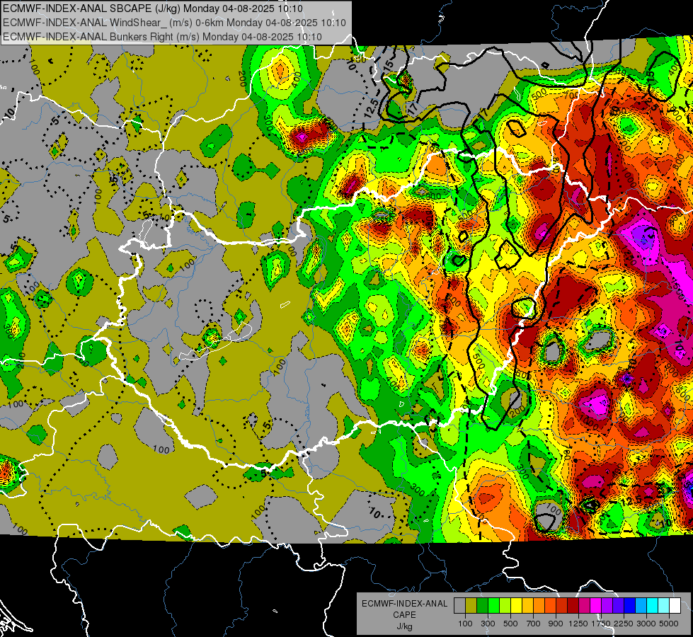Image resolution: width=693 pixels, height=637 pixels.
Task: Click the WindShear 0-6km title line
Action: [x=174, y=23]
